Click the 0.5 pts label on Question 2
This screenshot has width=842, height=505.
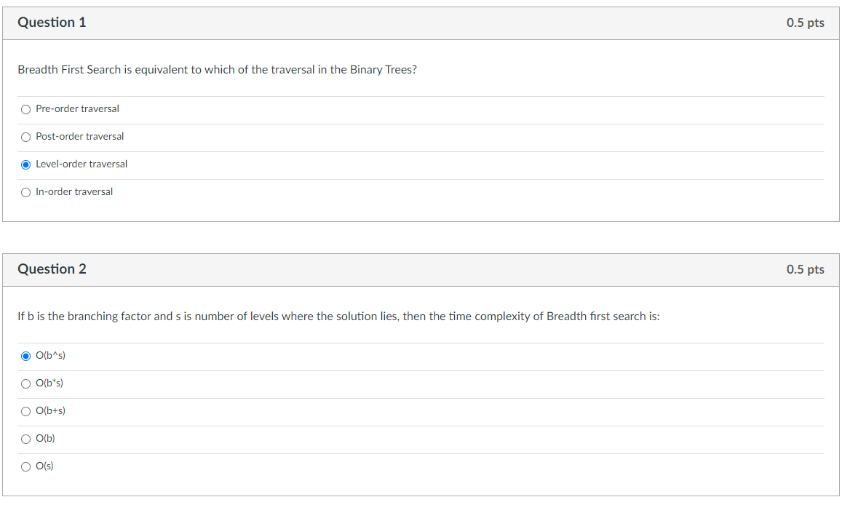806,269
